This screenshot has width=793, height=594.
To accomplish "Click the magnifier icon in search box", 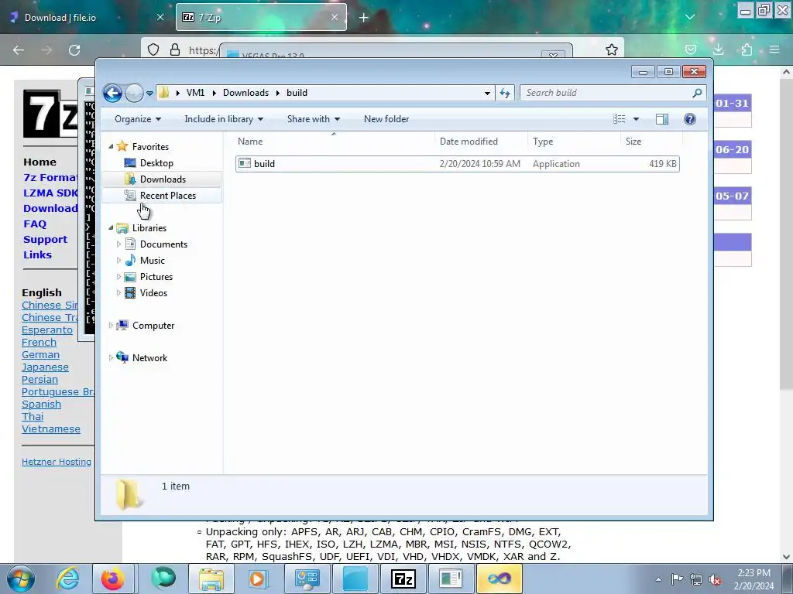I will coord(698,93).
